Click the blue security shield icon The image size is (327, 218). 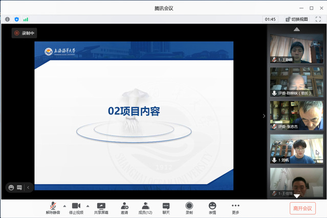pos(16,19)
